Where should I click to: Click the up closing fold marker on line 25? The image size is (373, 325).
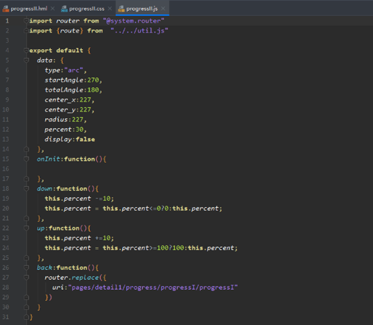coord(26,257)
